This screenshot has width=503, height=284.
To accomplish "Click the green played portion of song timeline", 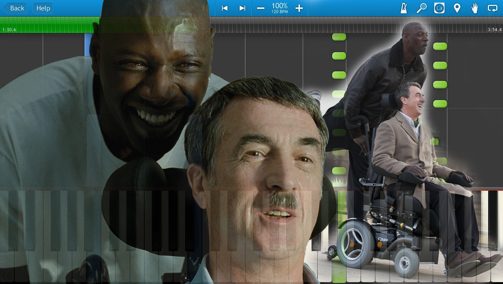I will tap(50, 25).
